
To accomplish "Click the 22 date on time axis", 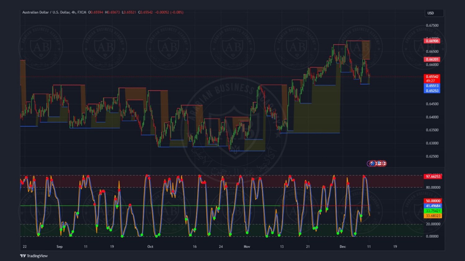I will pos(25,246).
